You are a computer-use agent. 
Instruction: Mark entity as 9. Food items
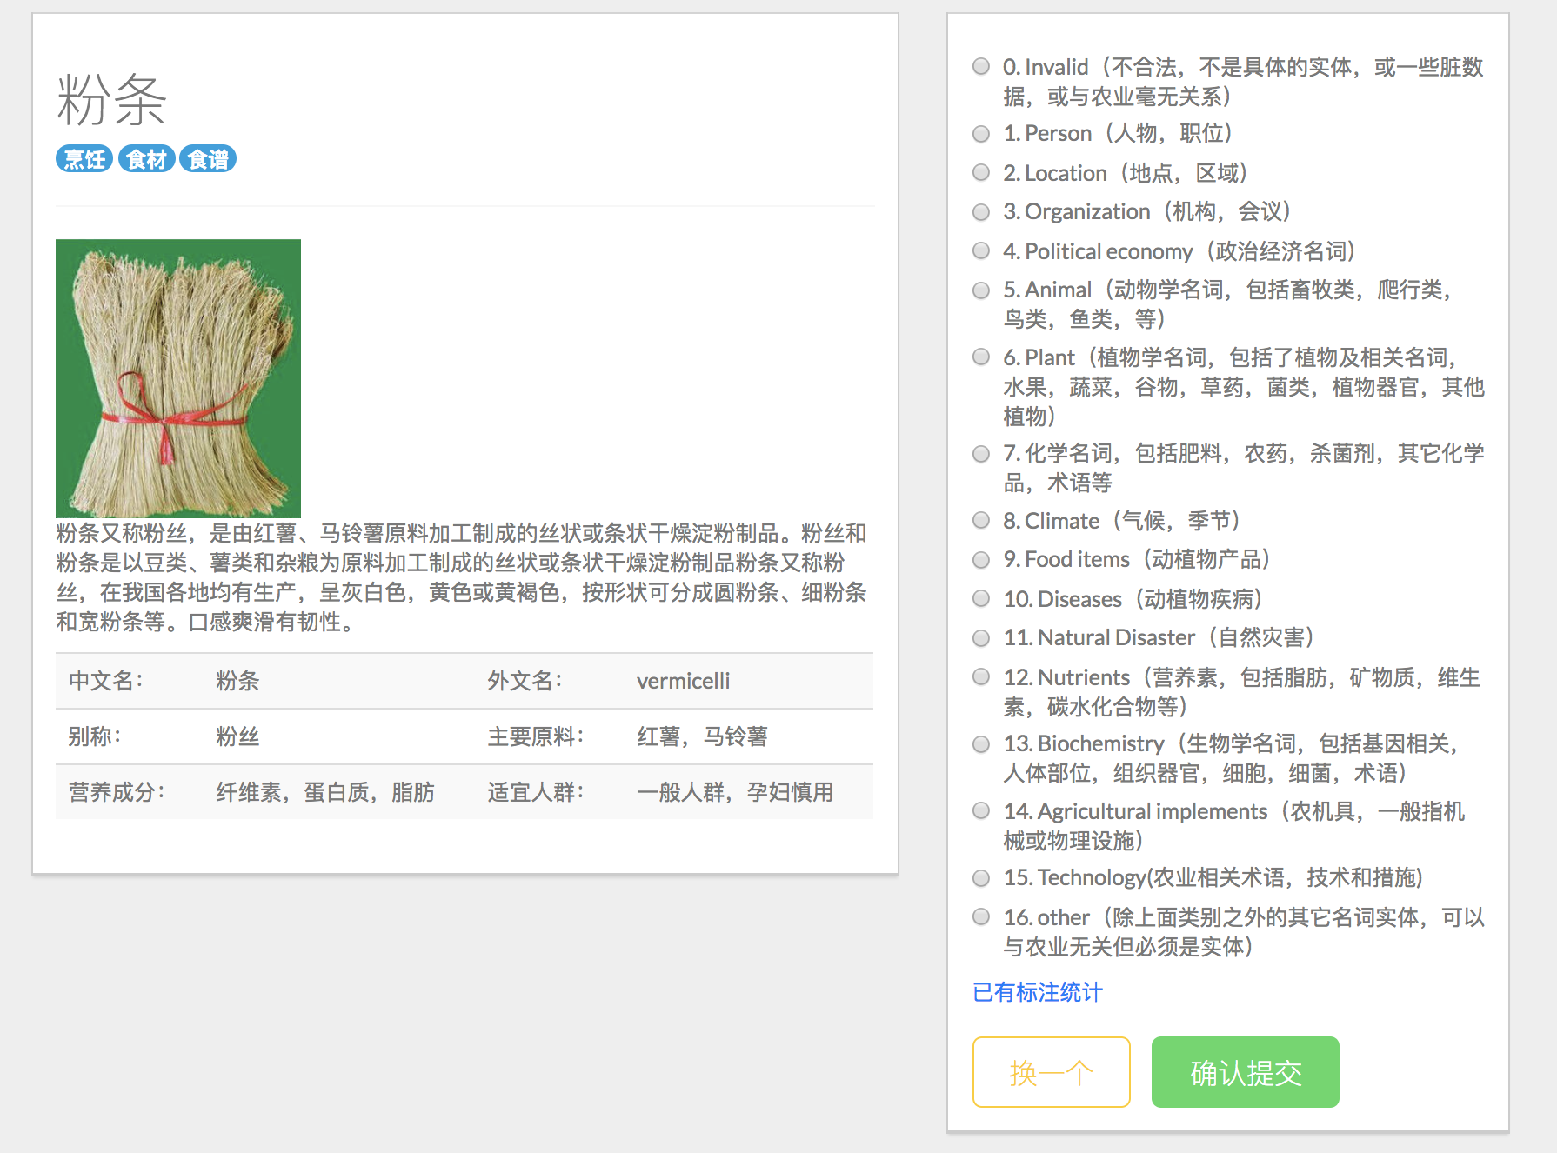pos(981,560)
